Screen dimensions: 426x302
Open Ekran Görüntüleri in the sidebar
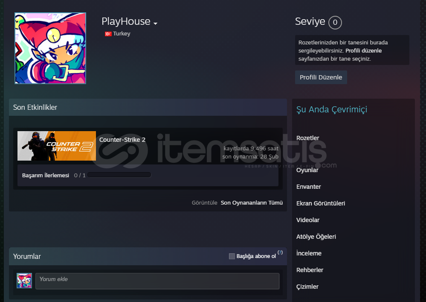[x=321, y=203]
